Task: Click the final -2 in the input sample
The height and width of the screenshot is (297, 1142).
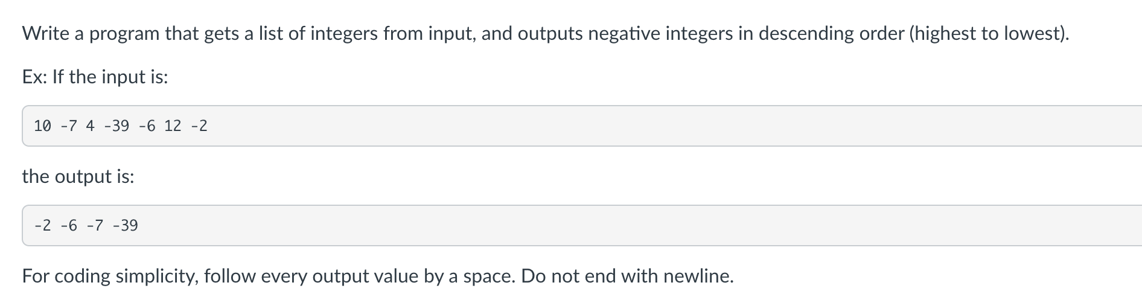Action: [x=199, y=126]
